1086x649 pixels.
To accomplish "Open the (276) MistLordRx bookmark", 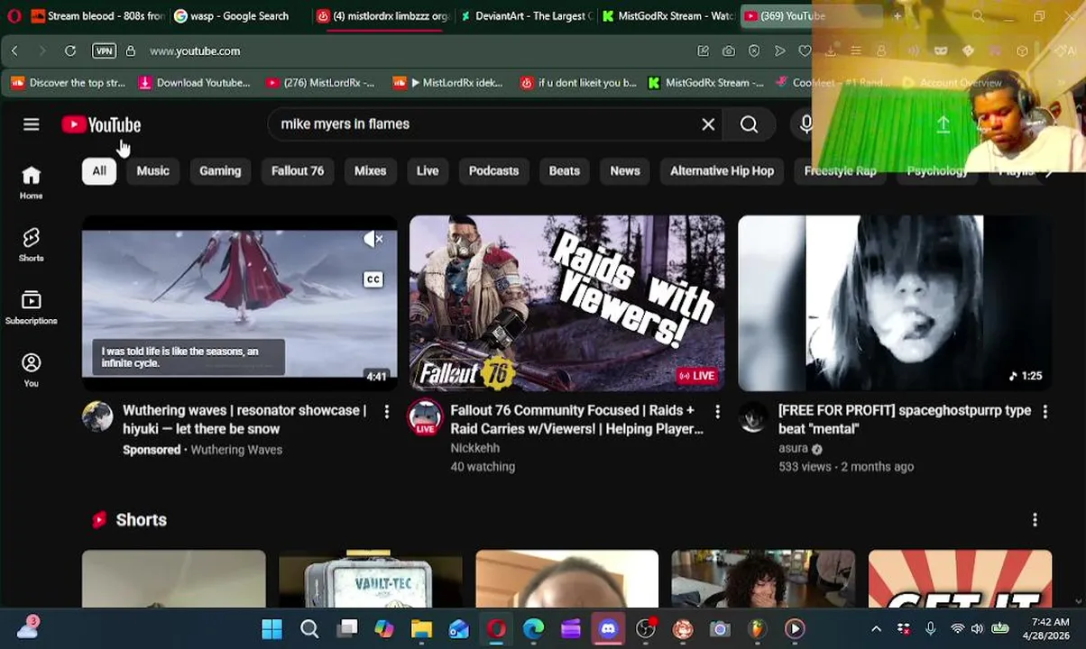I will pos(320,83).
